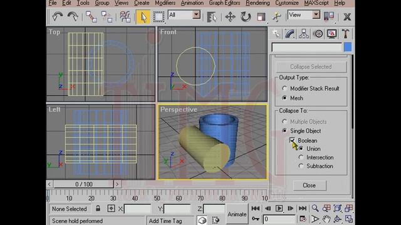This screenshot has width=401, height=225.
Task: Open the Rendering menu
Action: point(258,3)
